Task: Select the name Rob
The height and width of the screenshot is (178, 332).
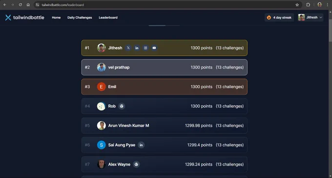Action: (112, 106)
